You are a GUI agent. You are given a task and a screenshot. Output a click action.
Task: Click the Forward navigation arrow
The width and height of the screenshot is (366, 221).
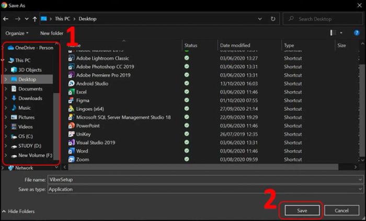point(17,19)
